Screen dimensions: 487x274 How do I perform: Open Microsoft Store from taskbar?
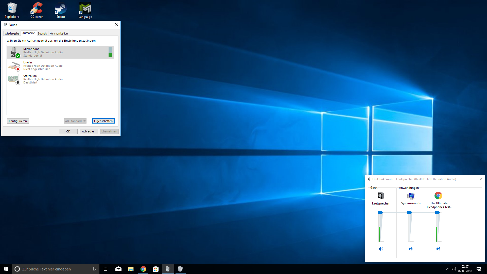pos(155,269)
